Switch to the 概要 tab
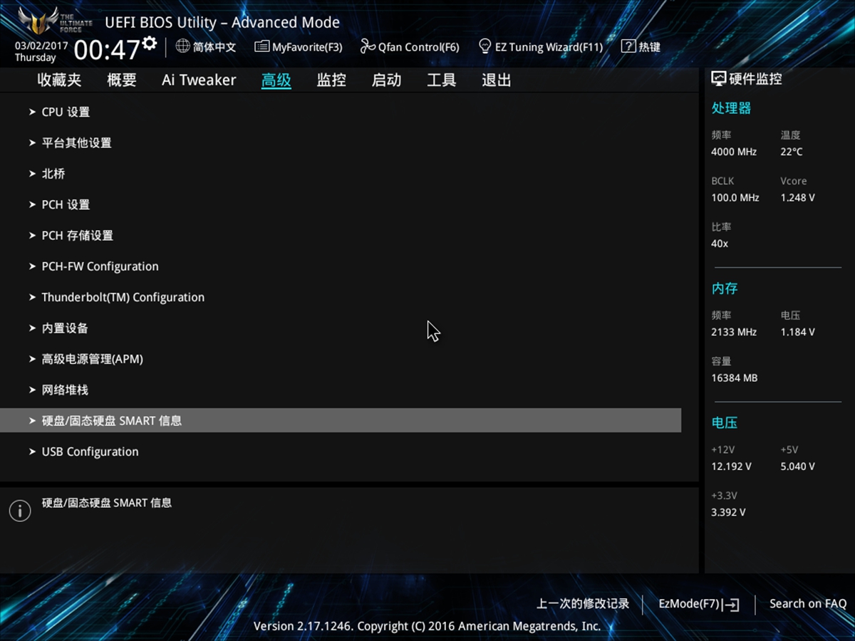Screen dimensions: 855x641 click(x=122, y=80)
